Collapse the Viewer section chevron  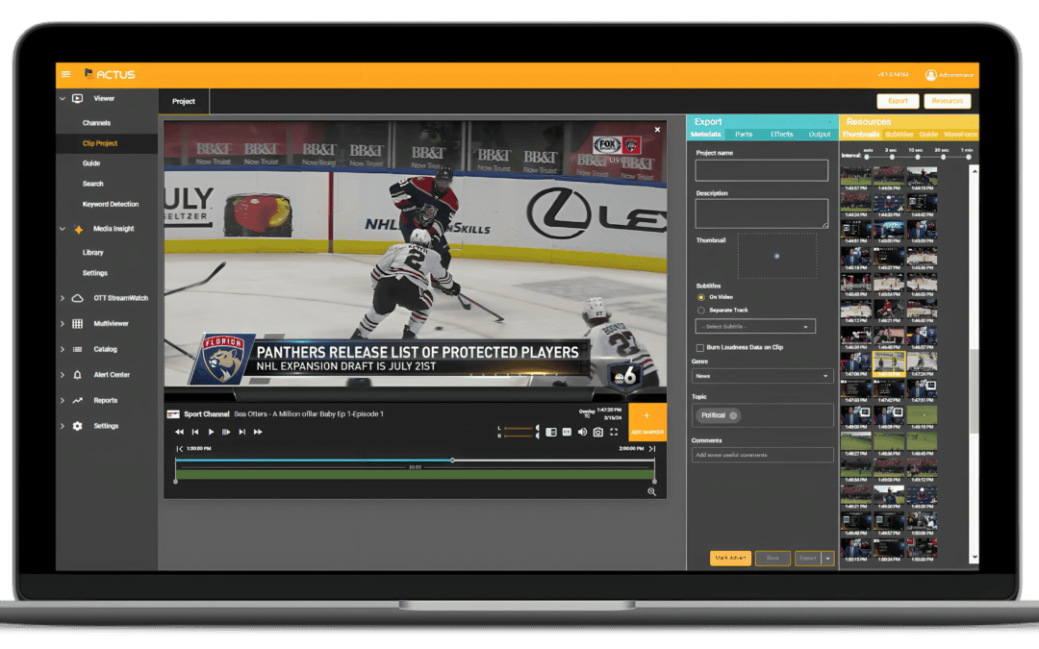63,99
